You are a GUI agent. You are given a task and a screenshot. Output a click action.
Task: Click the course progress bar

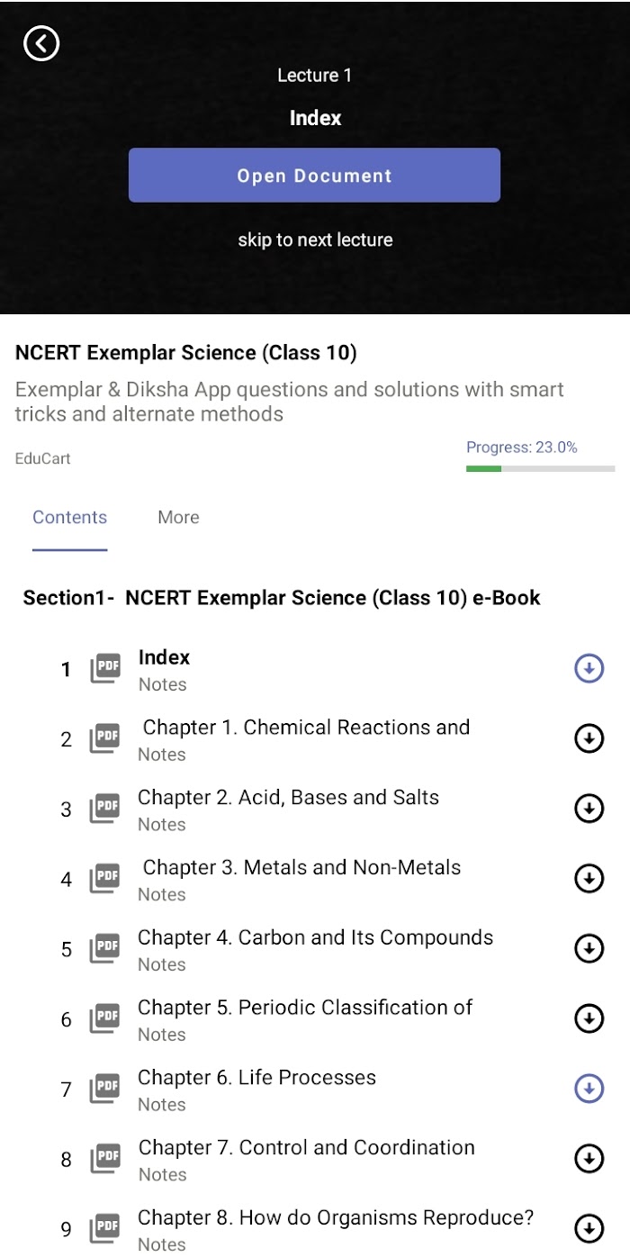tap(540, 468)
